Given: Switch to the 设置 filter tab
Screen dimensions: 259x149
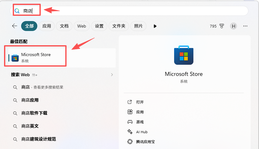Looking at the screenshot, I should [99, 26].
